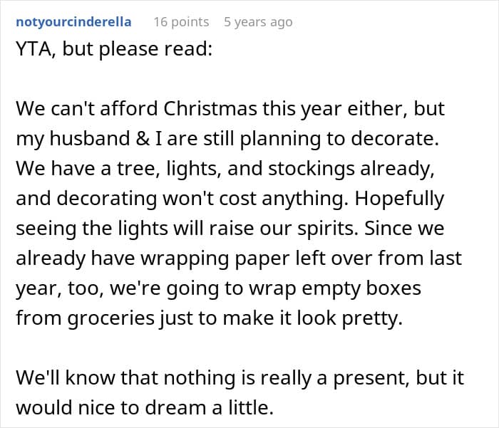Image resolution: width=499 pixels, height=428 pixels.
Task: Click the 5 years ago timestamp
Action: pos(258,22)
